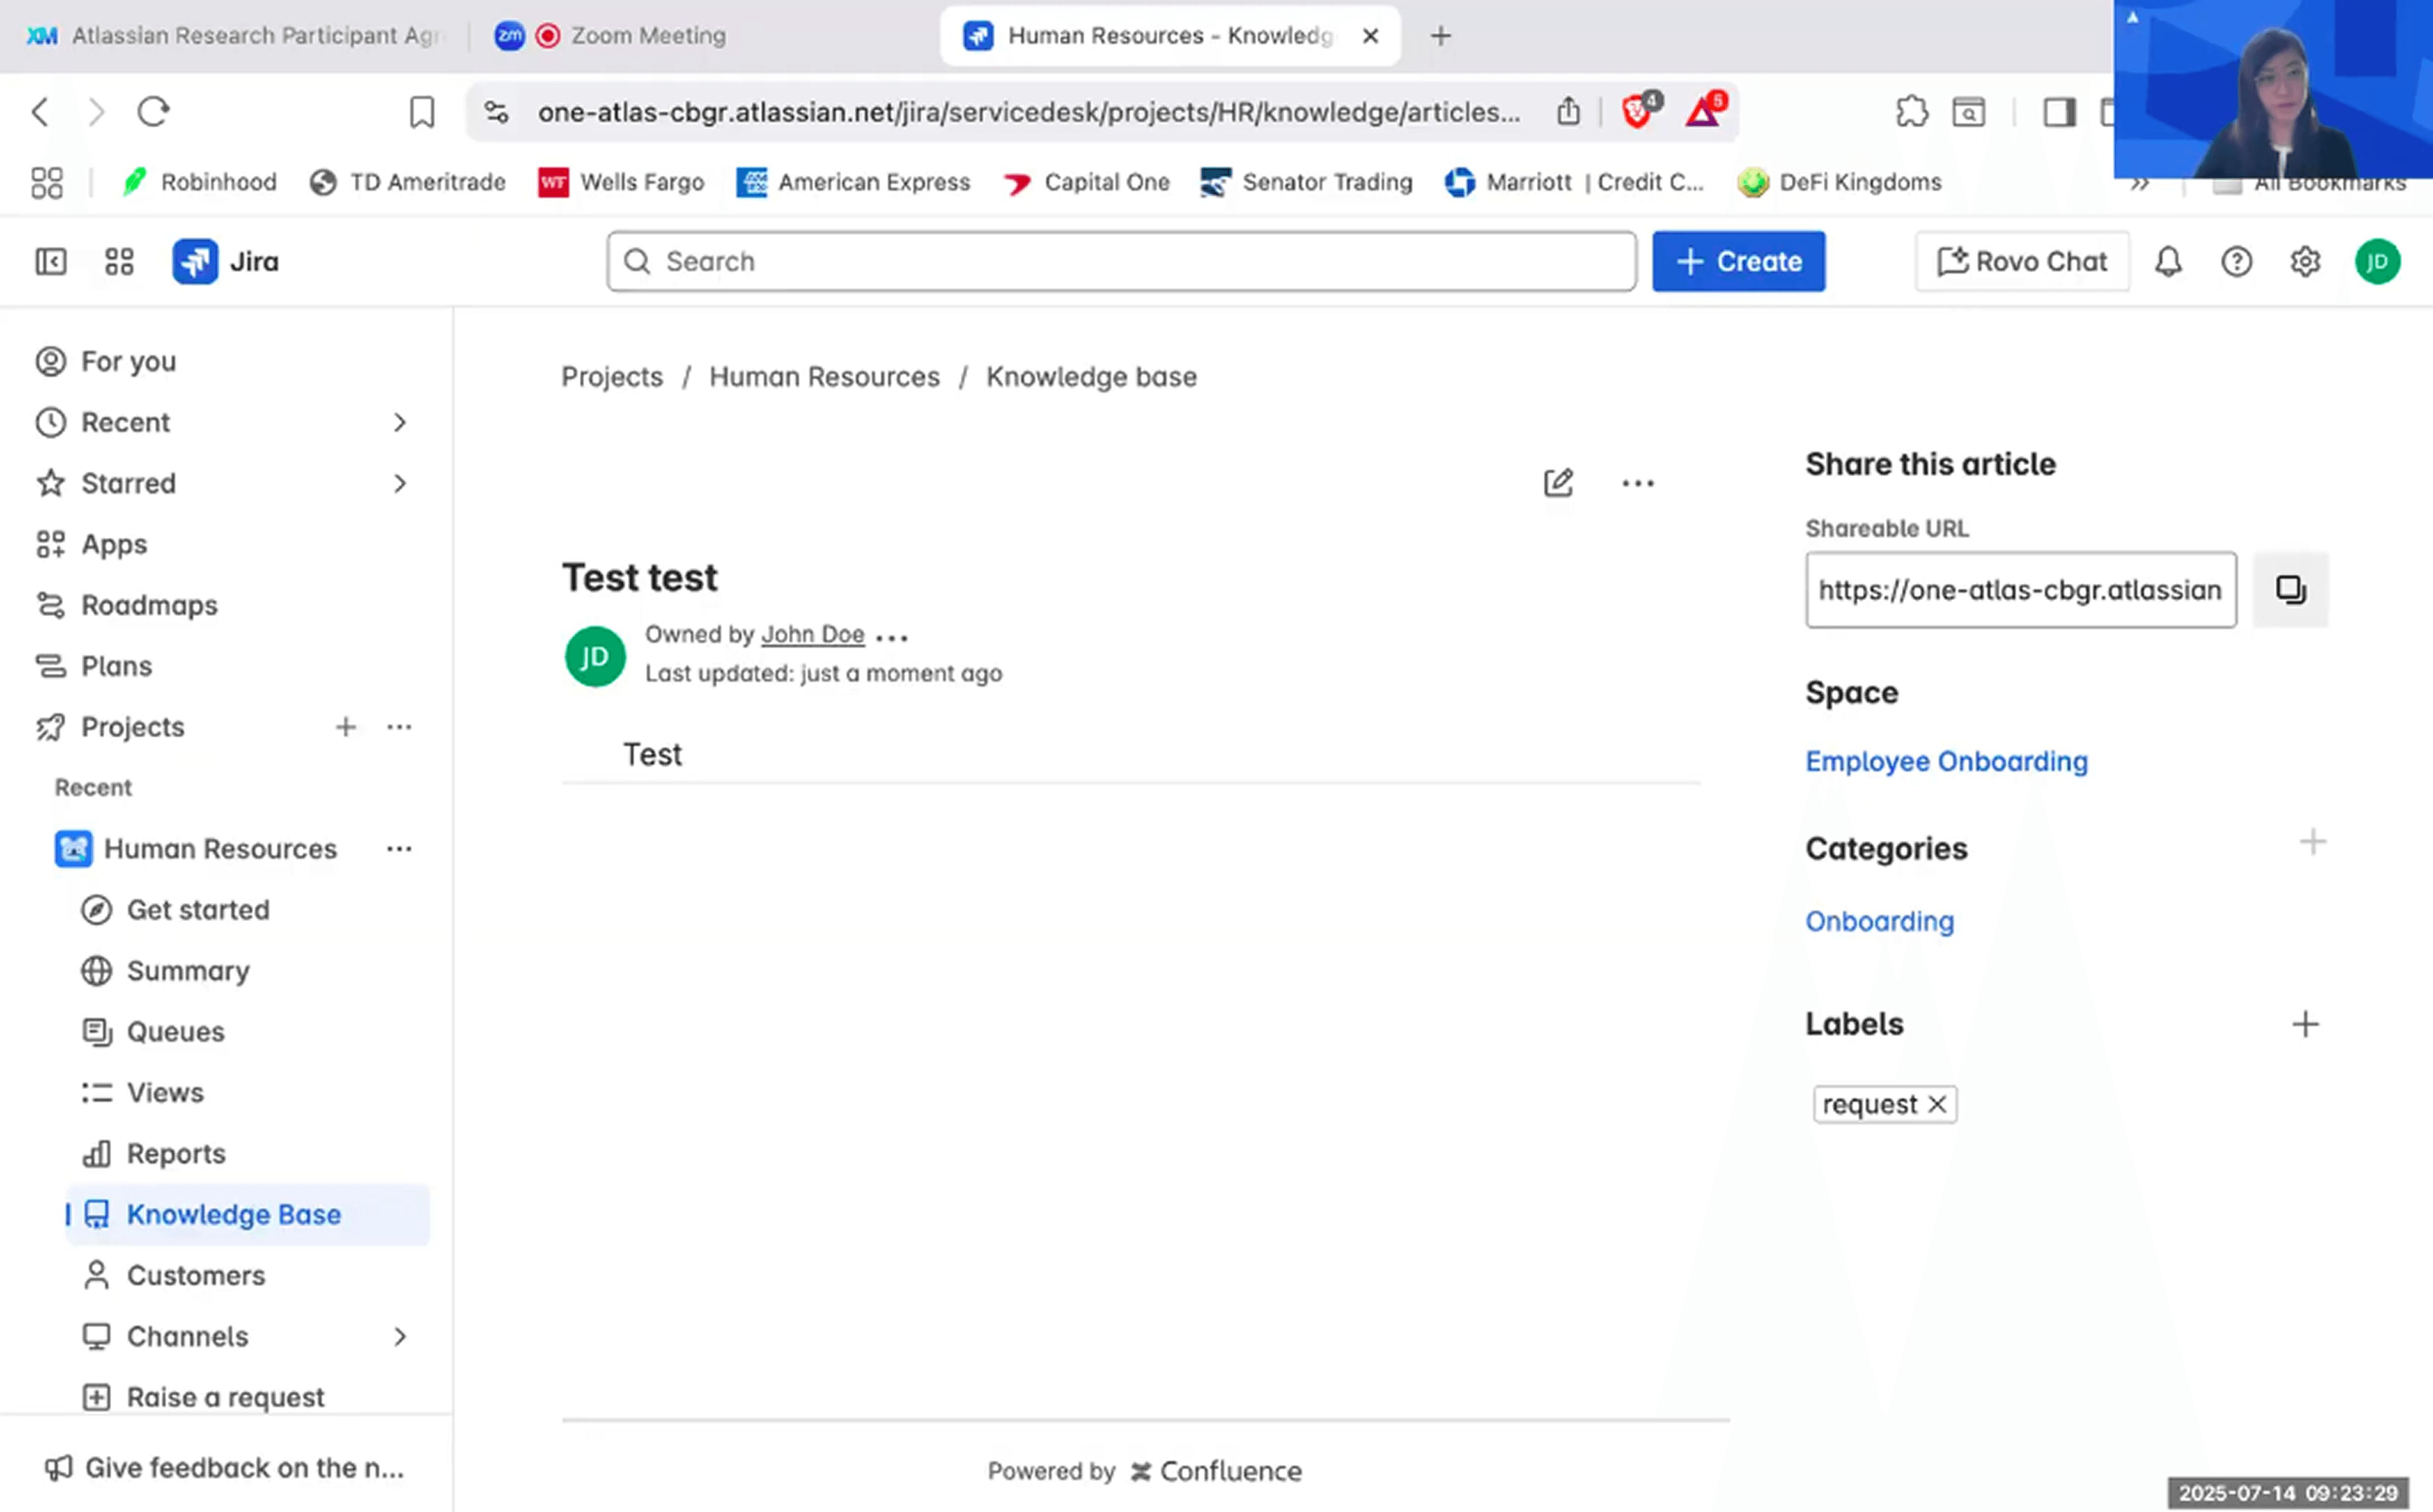Screen dimensions: 2433x1512
Task: Collapse the sidebar using the panel icon
Action: click(50, 262)
